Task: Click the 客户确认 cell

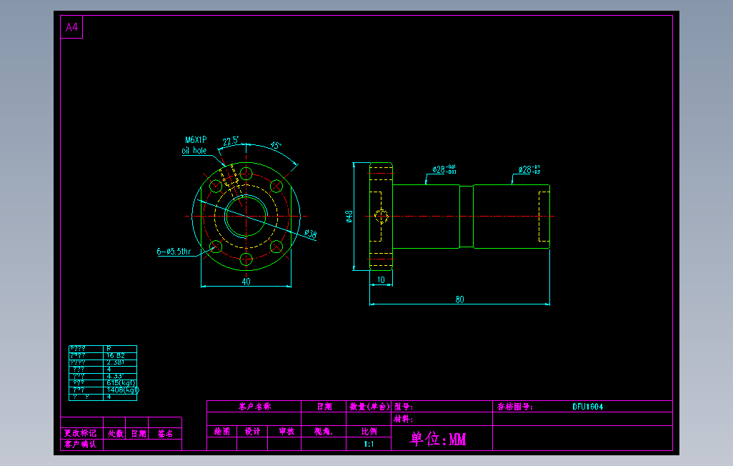Action: pyautogui.click(x=81, y=444)
